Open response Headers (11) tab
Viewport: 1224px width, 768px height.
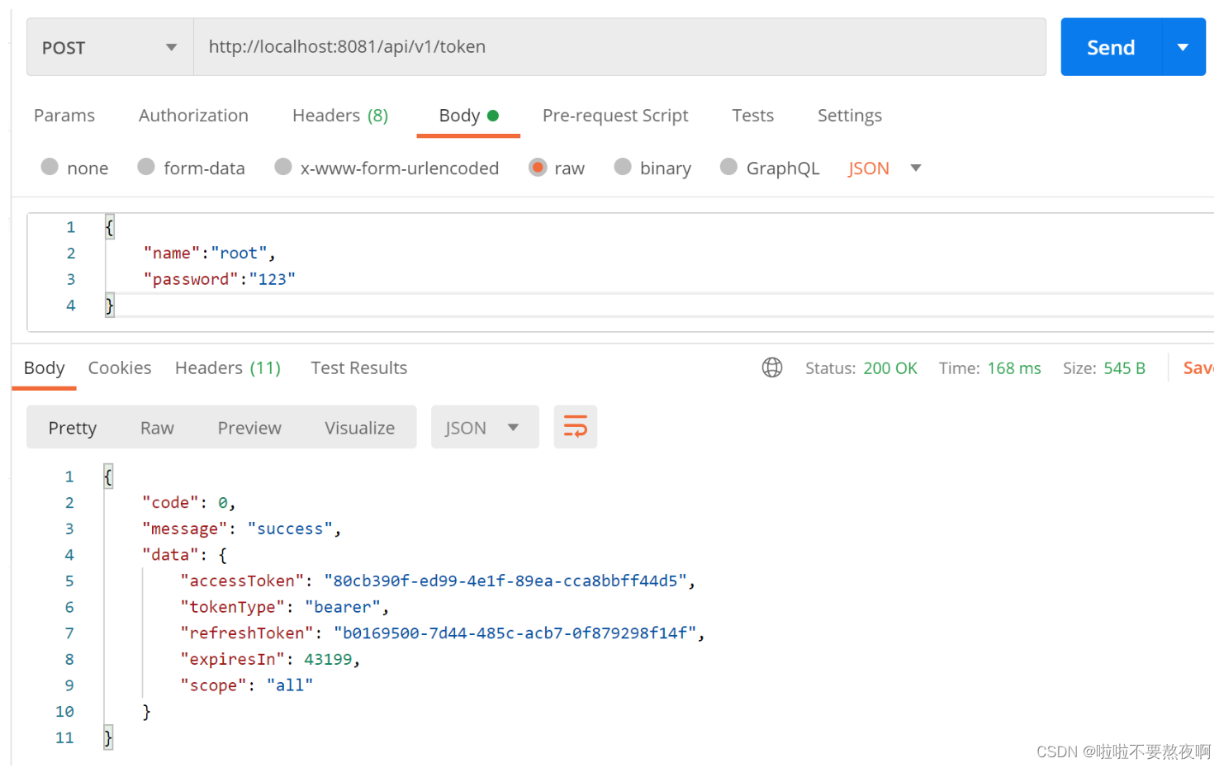tap(227, 367)
